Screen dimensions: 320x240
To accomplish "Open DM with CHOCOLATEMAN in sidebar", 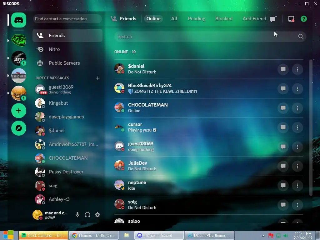I will coord(67,158).
